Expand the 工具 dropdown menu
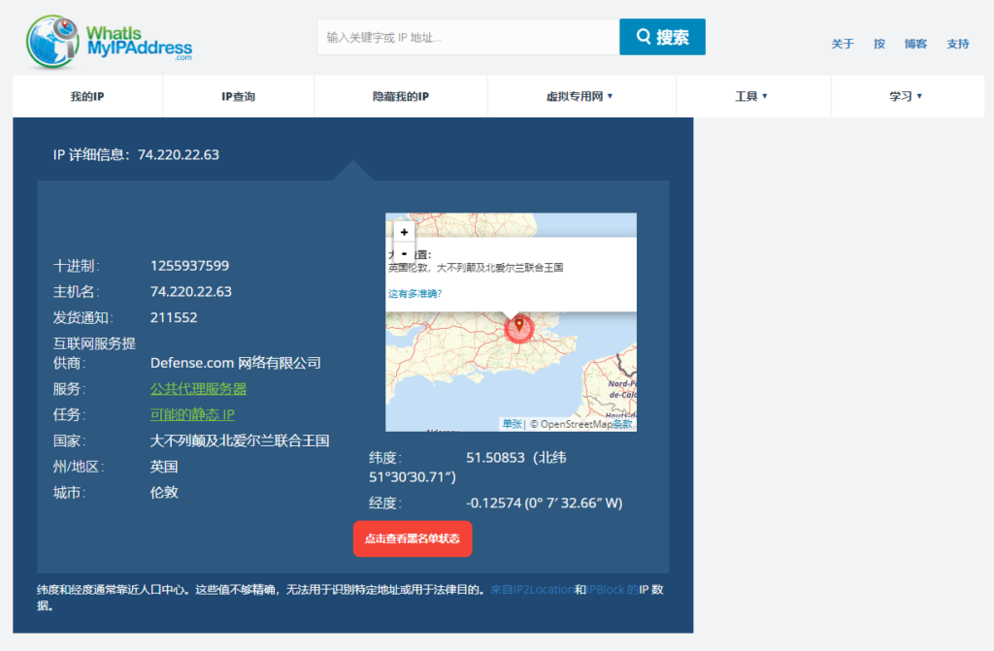This screenshot has width=994, height=651. coord(751,97)
